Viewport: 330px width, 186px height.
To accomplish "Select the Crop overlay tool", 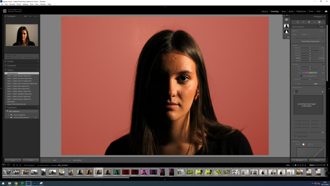I will point(303,22).
